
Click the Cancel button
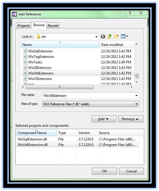[x=131, y=171]
